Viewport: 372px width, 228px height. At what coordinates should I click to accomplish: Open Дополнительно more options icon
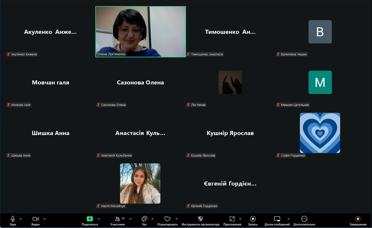[x=304, y=219]
